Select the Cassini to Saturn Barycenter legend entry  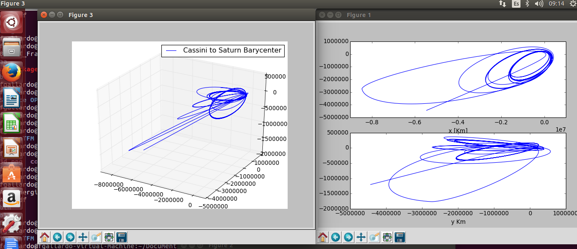point(223,50)
